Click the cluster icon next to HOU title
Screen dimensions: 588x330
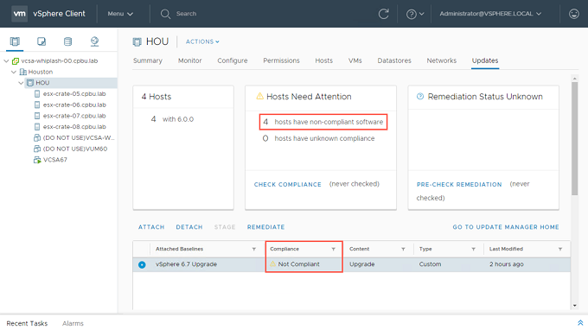(137, 41)
